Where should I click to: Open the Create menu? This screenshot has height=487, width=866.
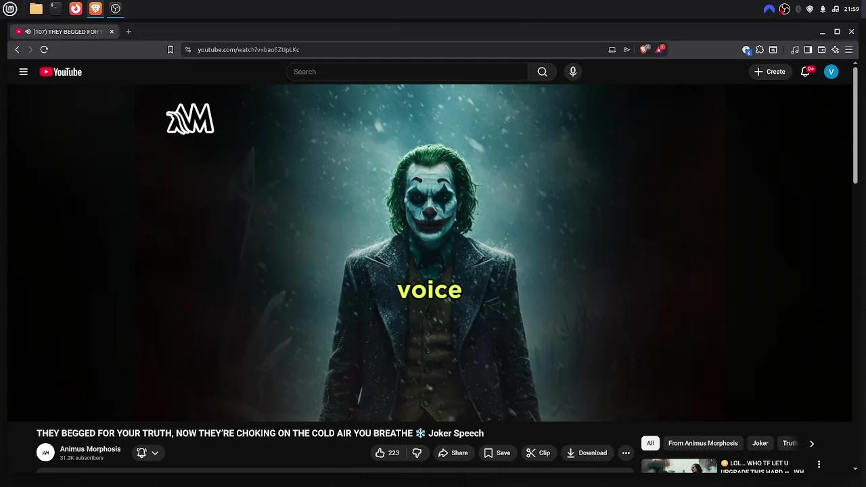(x=770, y=72)
